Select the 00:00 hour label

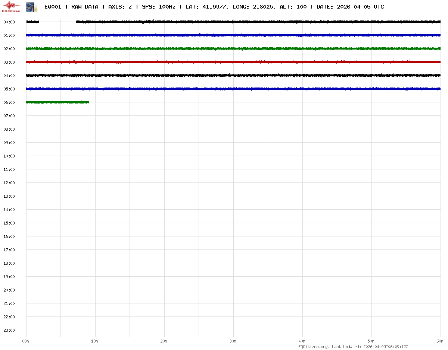pyautogui.click(x=9, y=22)
